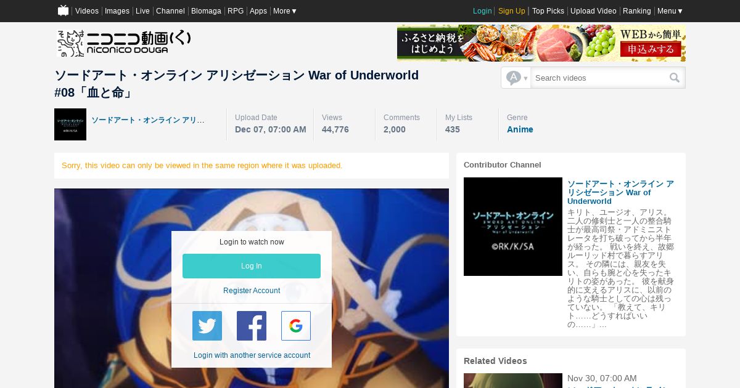The width and height of the screenshot is (740, 388).
Task: Click the teal Log In button
Action: [252, 266]
